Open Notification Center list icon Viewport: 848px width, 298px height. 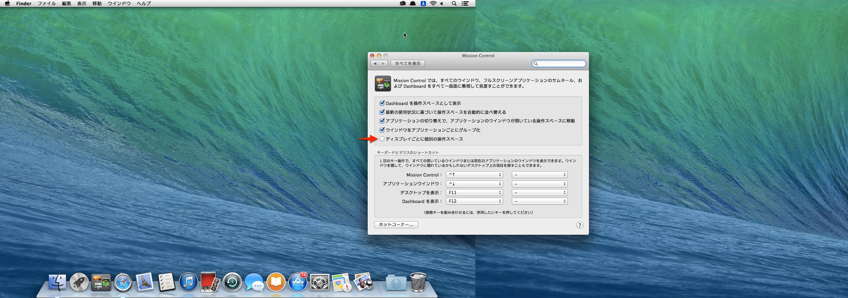coord(465,3)
